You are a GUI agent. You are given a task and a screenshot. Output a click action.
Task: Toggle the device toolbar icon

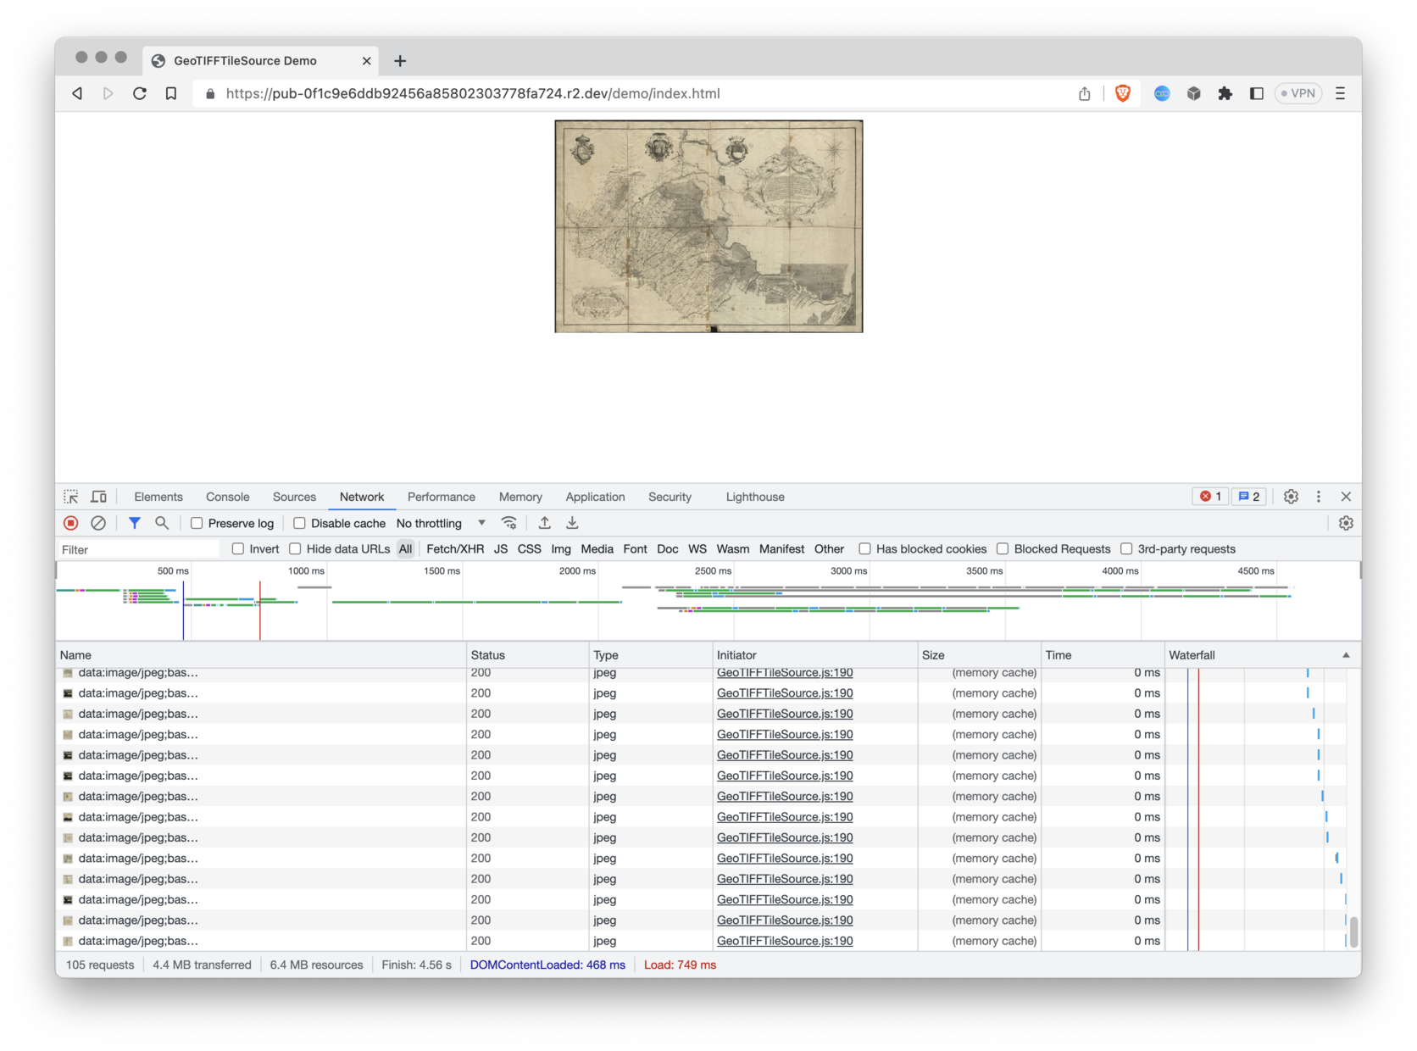[99, 497]
